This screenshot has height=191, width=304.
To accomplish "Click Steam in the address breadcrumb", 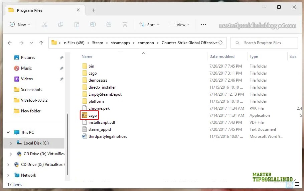I will point(98,43).
